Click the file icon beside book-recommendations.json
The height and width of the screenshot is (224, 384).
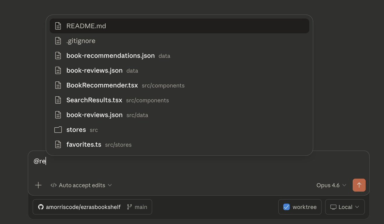(x=58, y=56)
